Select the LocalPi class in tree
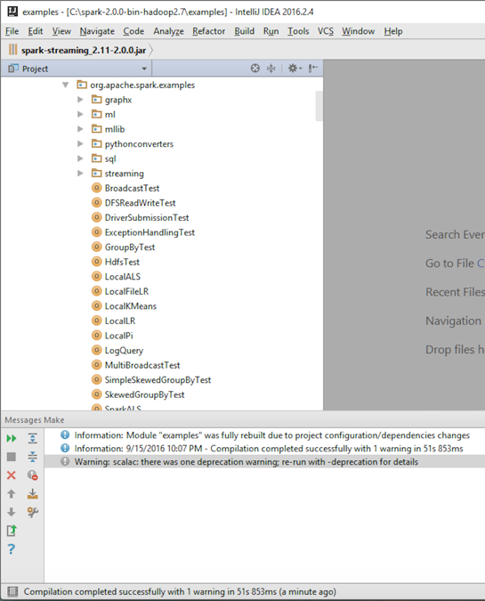The height and width of the screenshot is (601, 485). pyautogui.click(x=118, y=336)
